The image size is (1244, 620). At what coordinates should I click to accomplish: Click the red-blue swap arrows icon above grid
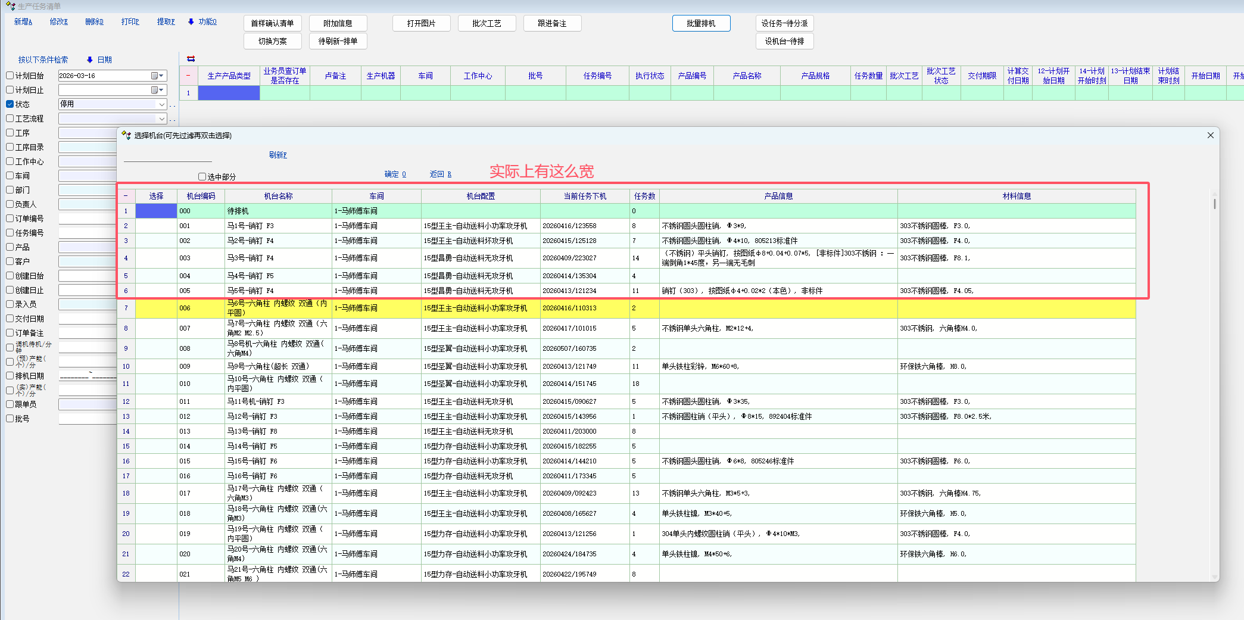191,58
